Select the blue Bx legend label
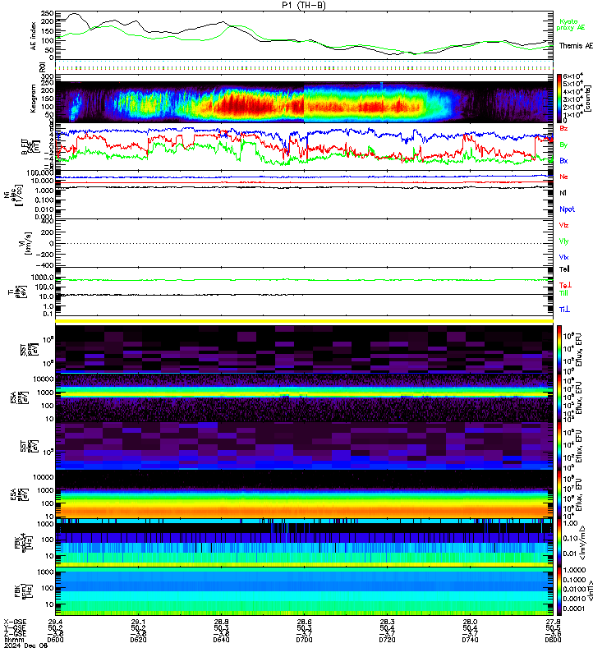 tap(563, 160)
